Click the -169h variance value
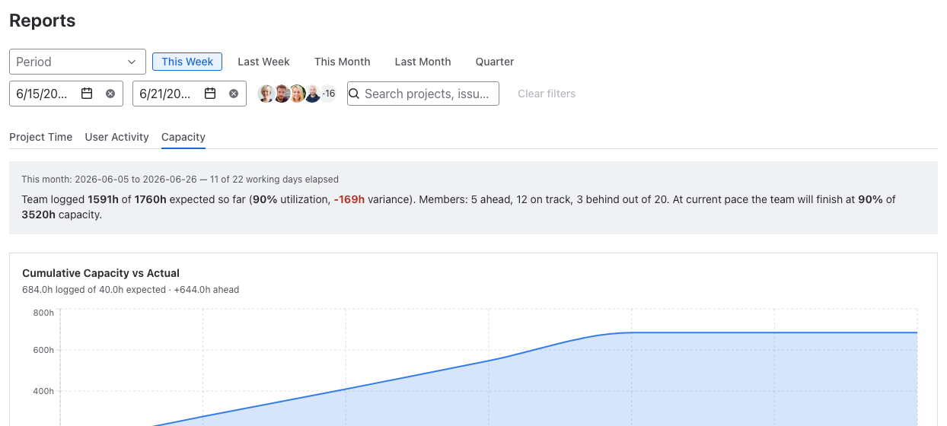Viewport: 947px width, 426px height. click(x=349, y=199)
